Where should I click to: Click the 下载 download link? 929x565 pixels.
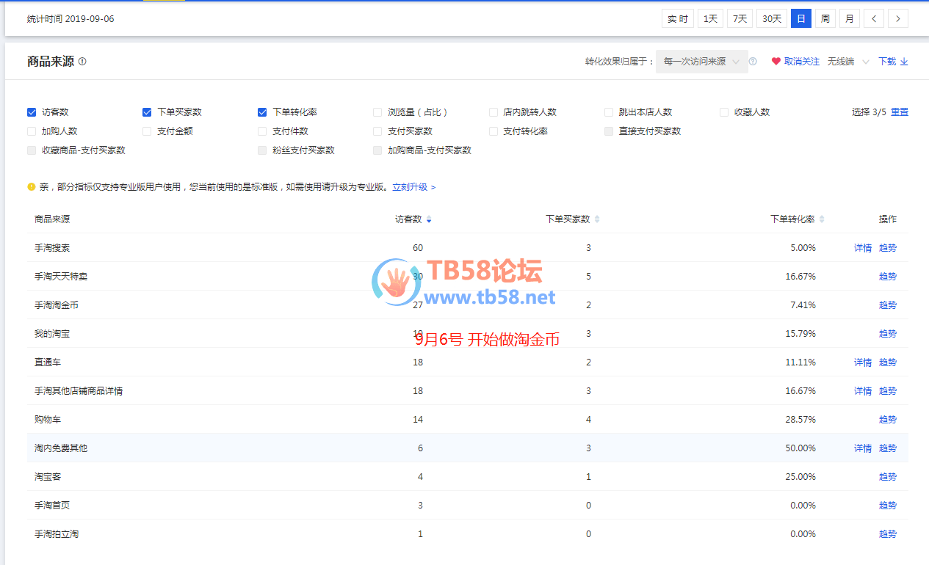pos(893,62)
